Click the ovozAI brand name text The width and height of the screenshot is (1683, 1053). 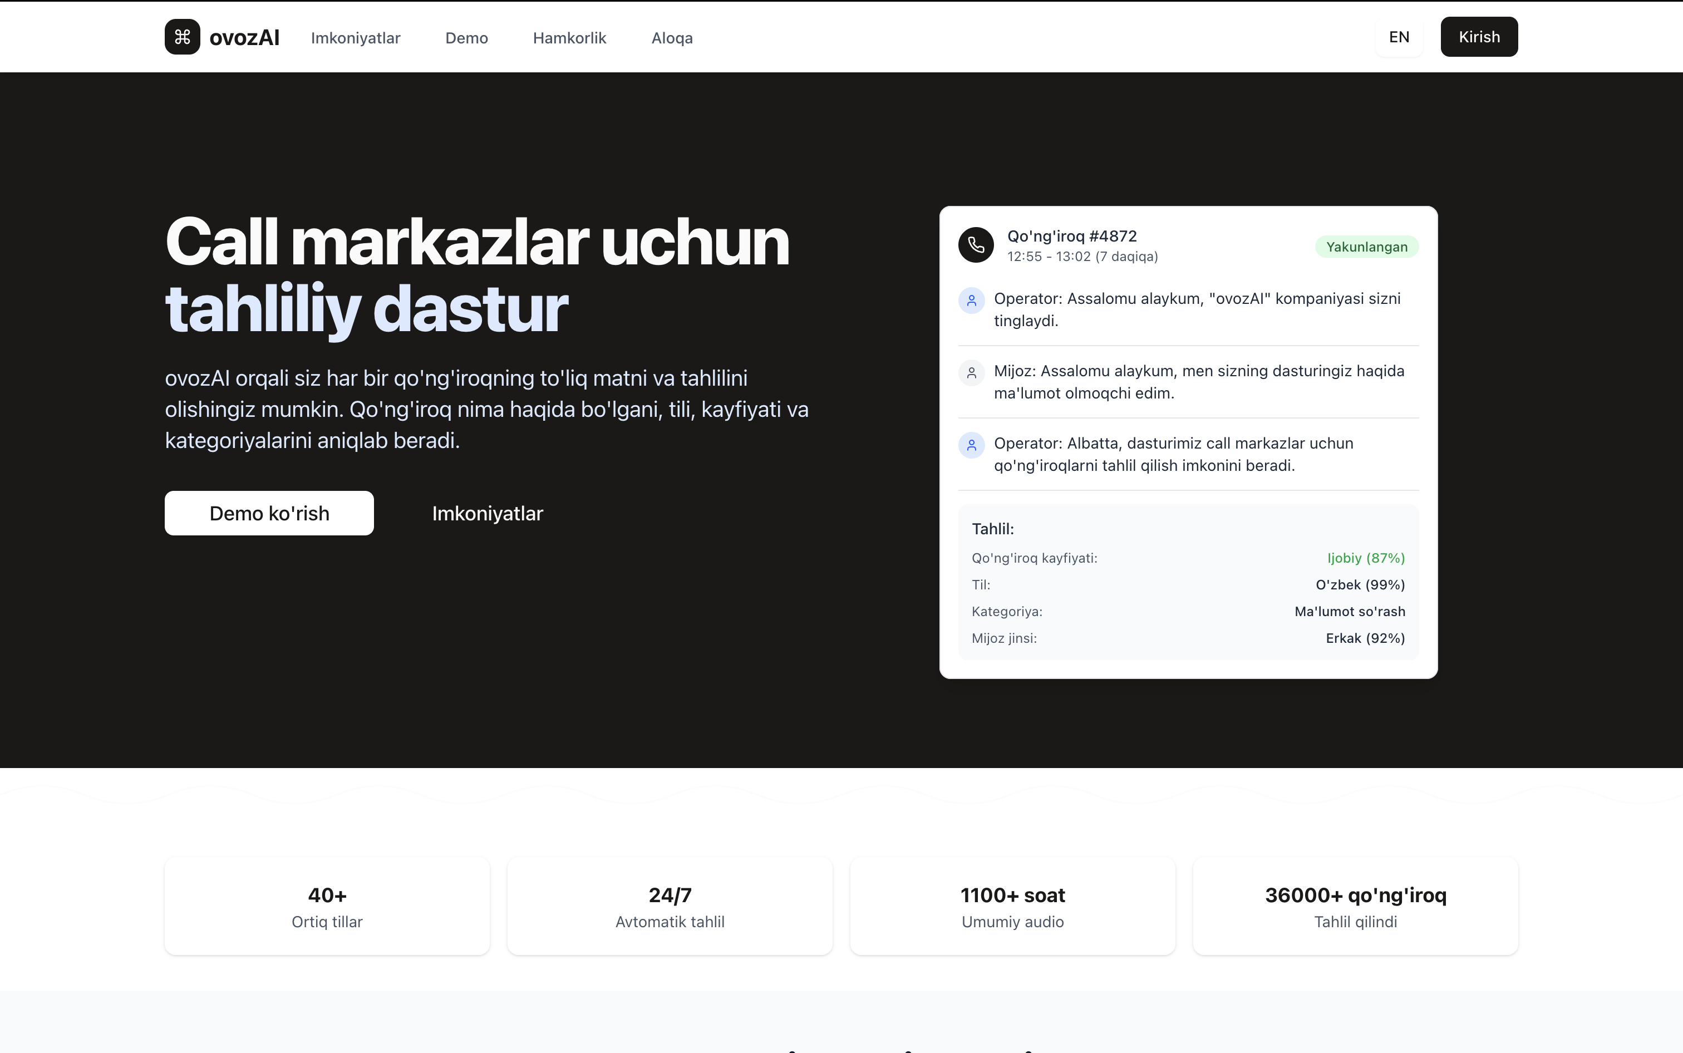coord(244,38)
